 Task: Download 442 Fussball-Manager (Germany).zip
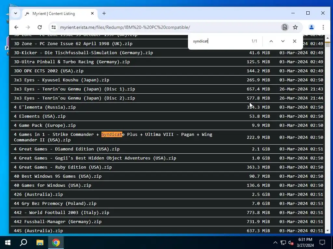coord(58,222)
